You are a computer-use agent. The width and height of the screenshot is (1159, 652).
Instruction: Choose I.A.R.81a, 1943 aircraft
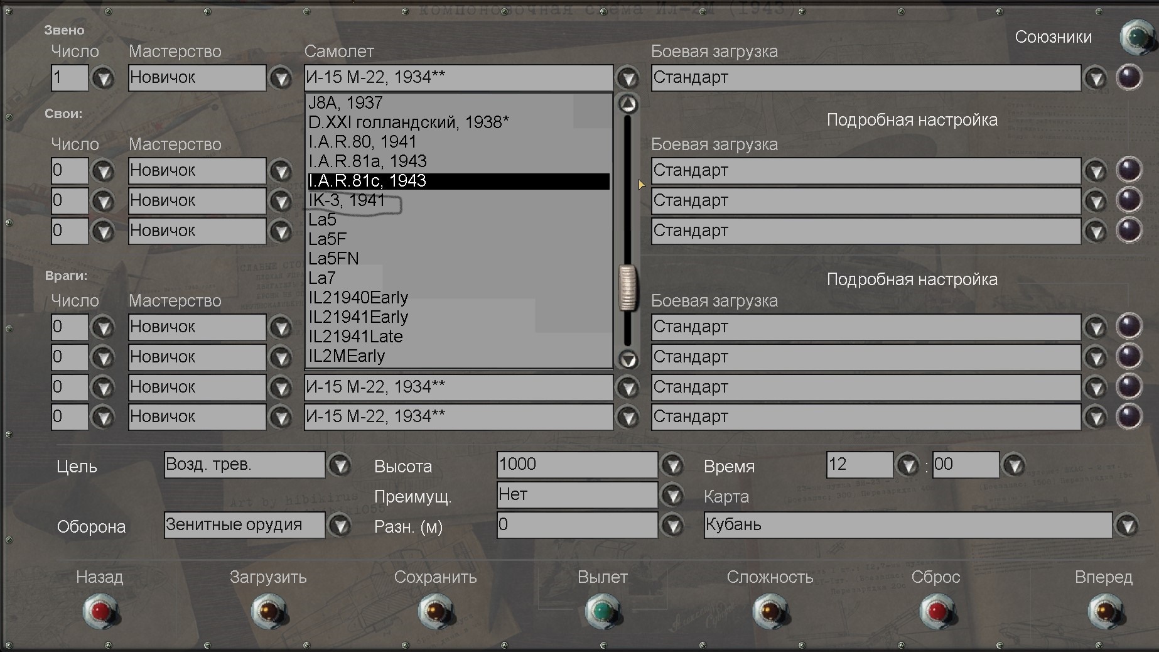pyautogui.click(x=459, y=161)
